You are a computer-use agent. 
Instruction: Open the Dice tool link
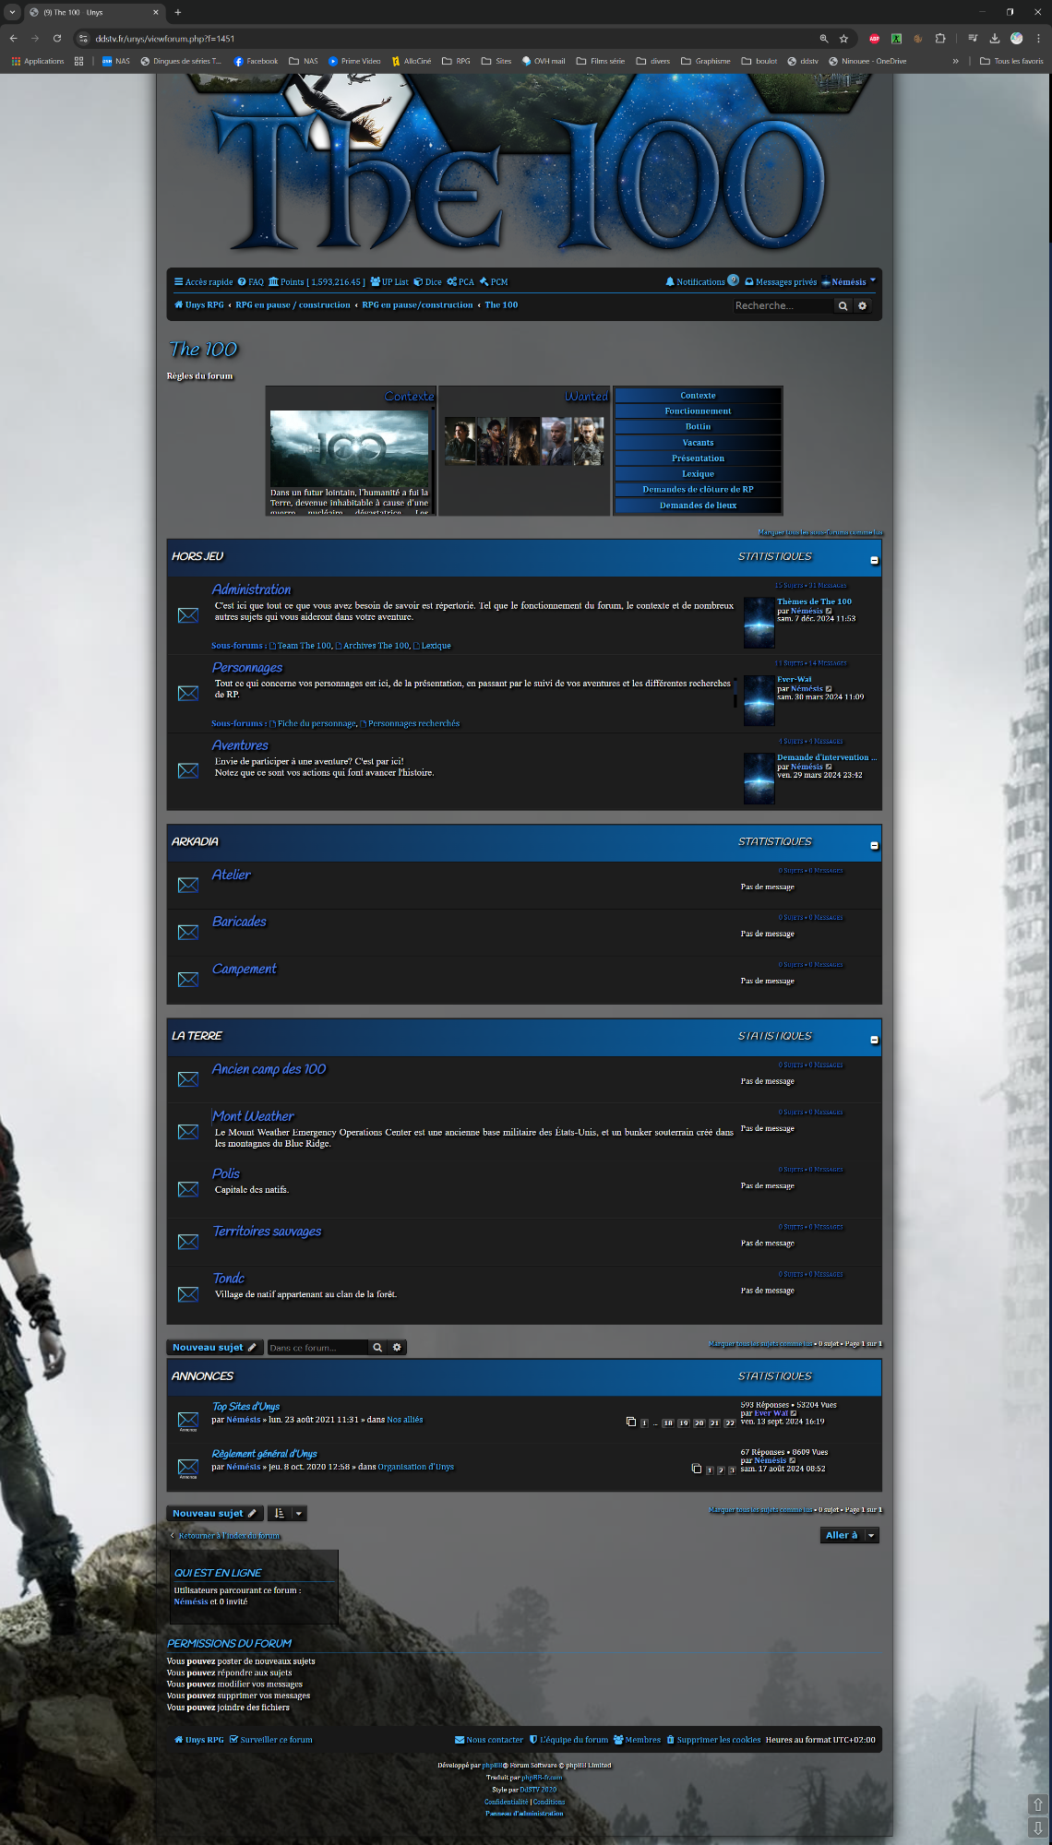tap(427, 282)
